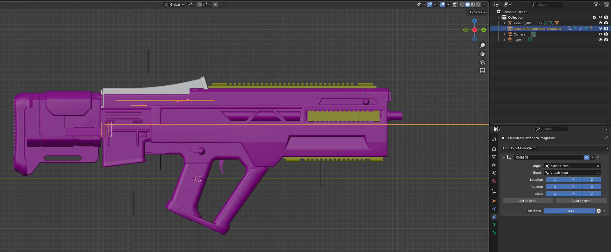The width and height of the screenshot is (611, 252).
Task: Click the Set Inverse button
Action: 528,201
